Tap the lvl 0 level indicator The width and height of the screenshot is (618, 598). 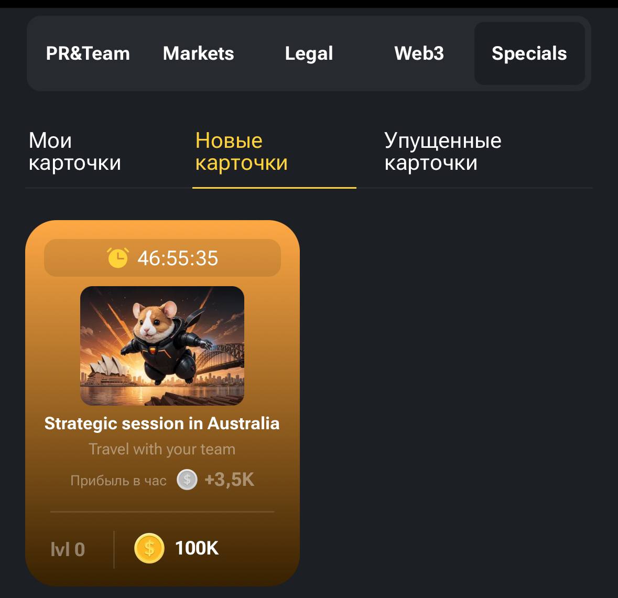[68, 549]
